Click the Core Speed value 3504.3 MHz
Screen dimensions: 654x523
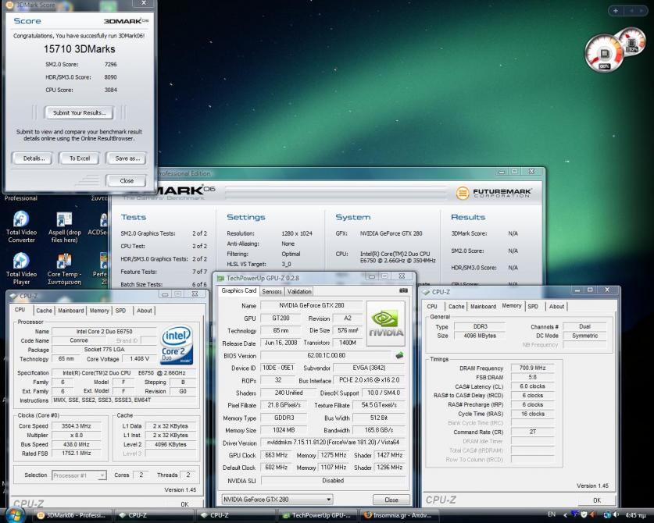coord(77,426)
